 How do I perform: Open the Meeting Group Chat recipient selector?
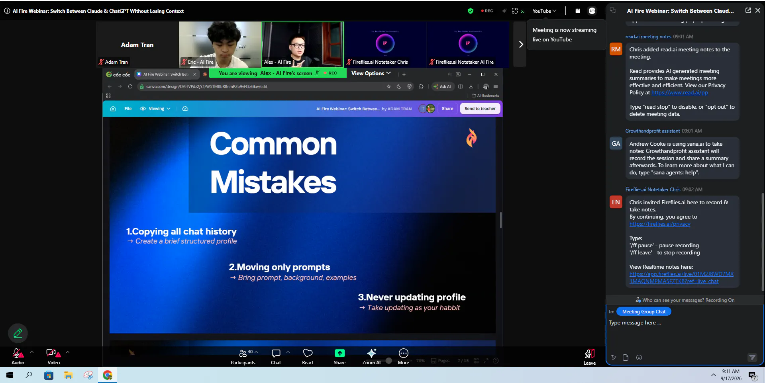[644, 312]
